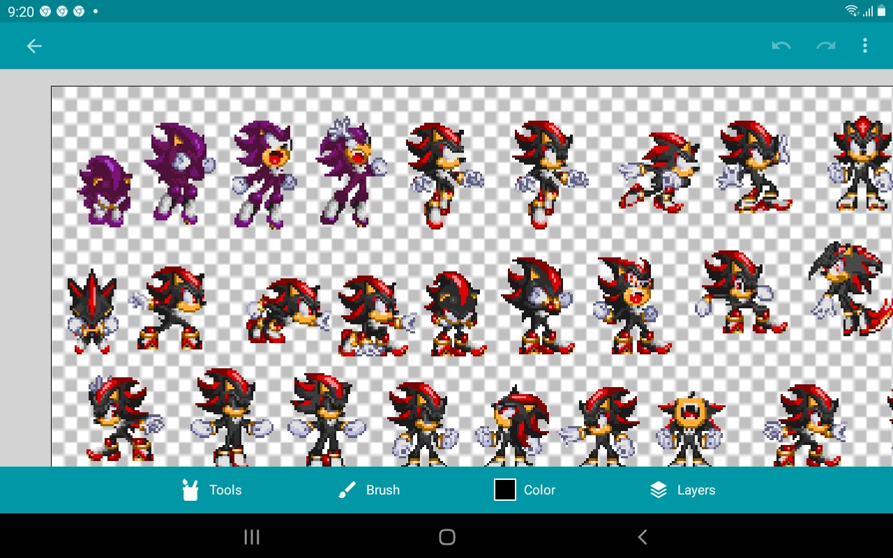Tap the front-facing spiky sprite starting the second row
Viewport: 893px width, 558px height.
[x=91, y=312]
